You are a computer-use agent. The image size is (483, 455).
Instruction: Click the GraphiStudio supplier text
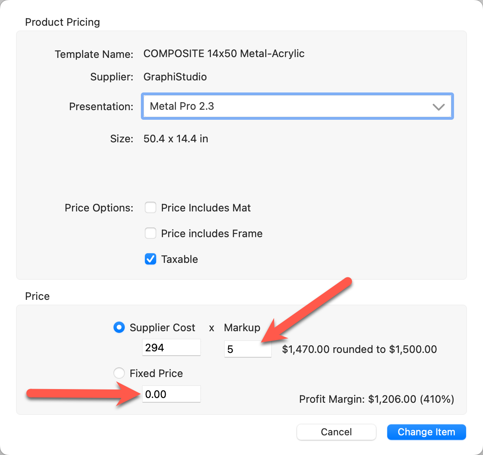175,77
